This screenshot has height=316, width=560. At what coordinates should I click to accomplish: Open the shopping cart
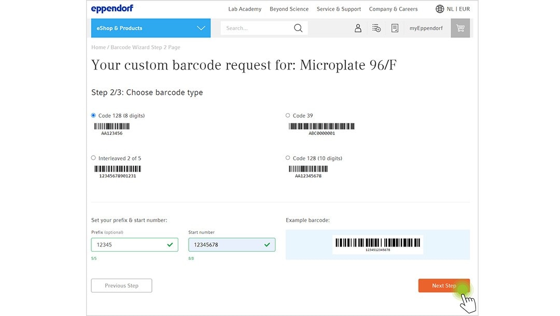pos(460,28)
